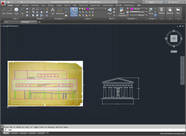
Task: Open the ByLayer object color dropdown
Action: coord(138,9)
